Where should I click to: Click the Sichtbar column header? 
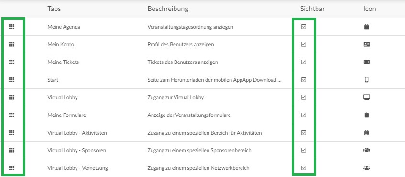[x=313, y=9]
